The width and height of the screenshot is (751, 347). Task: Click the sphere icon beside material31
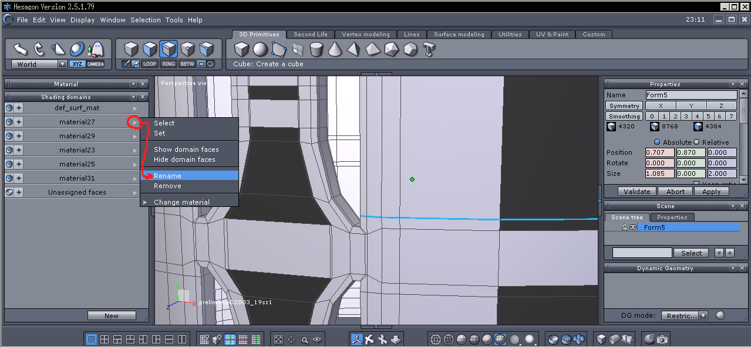tap(9, 178)
